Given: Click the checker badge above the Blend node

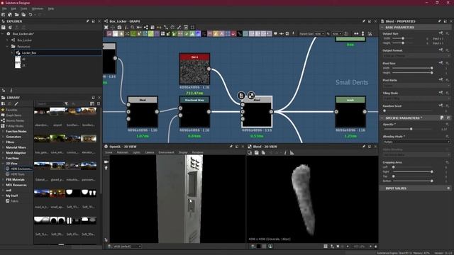Looking at the screenshot, I should (x=251, y=95).
